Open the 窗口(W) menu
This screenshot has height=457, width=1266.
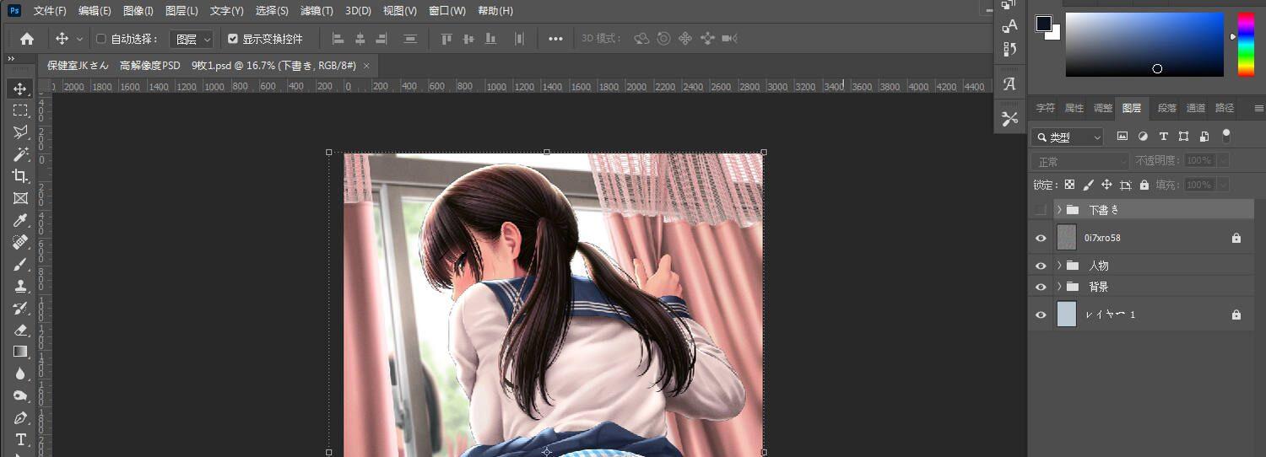pos(446,11)
